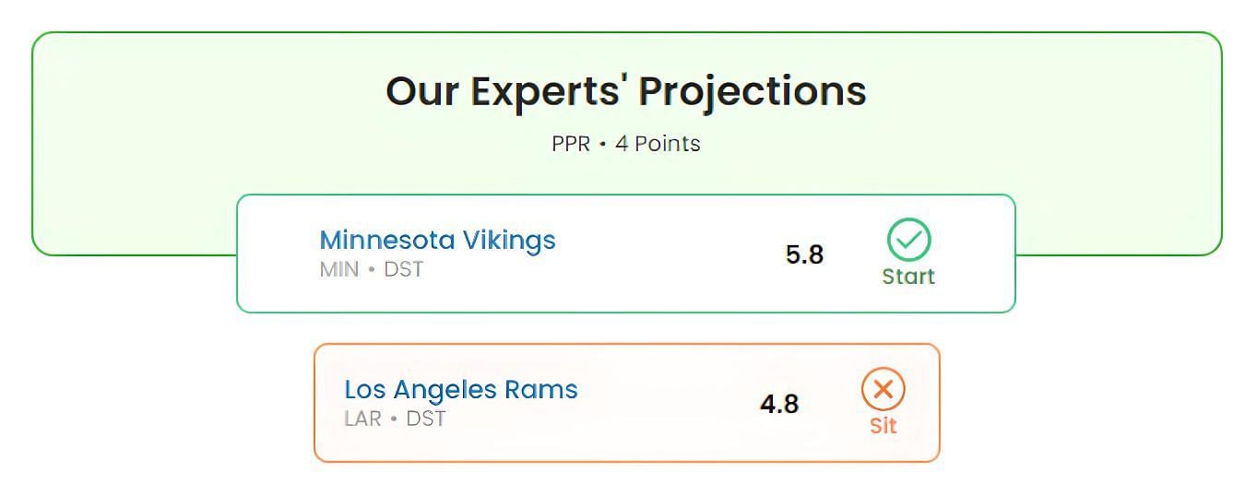Click the orange X Sit icon
This screenshot has width=1245, height=496.
(x=883, y=389)
